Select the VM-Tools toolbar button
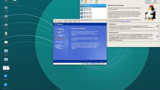160x90 pixels. (x=147, y=2)
